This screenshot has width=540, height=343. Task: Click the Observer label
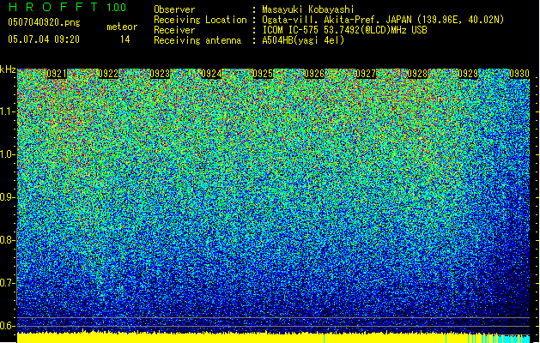[x=174, y=9]
